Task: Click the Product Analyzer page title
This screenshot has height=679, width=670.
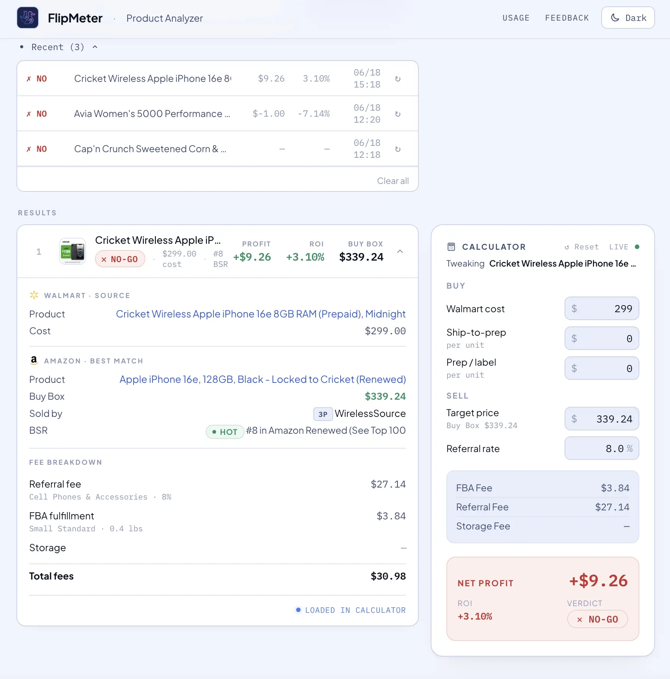Action: coord(165,18)
